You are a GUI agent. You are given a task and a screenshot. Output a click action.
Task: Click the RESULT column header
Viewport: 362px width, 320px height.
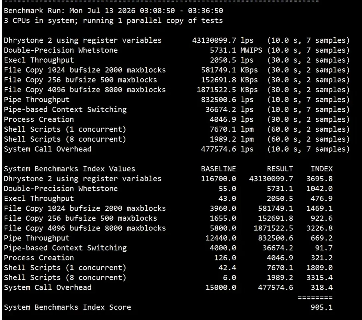[280, 169]
